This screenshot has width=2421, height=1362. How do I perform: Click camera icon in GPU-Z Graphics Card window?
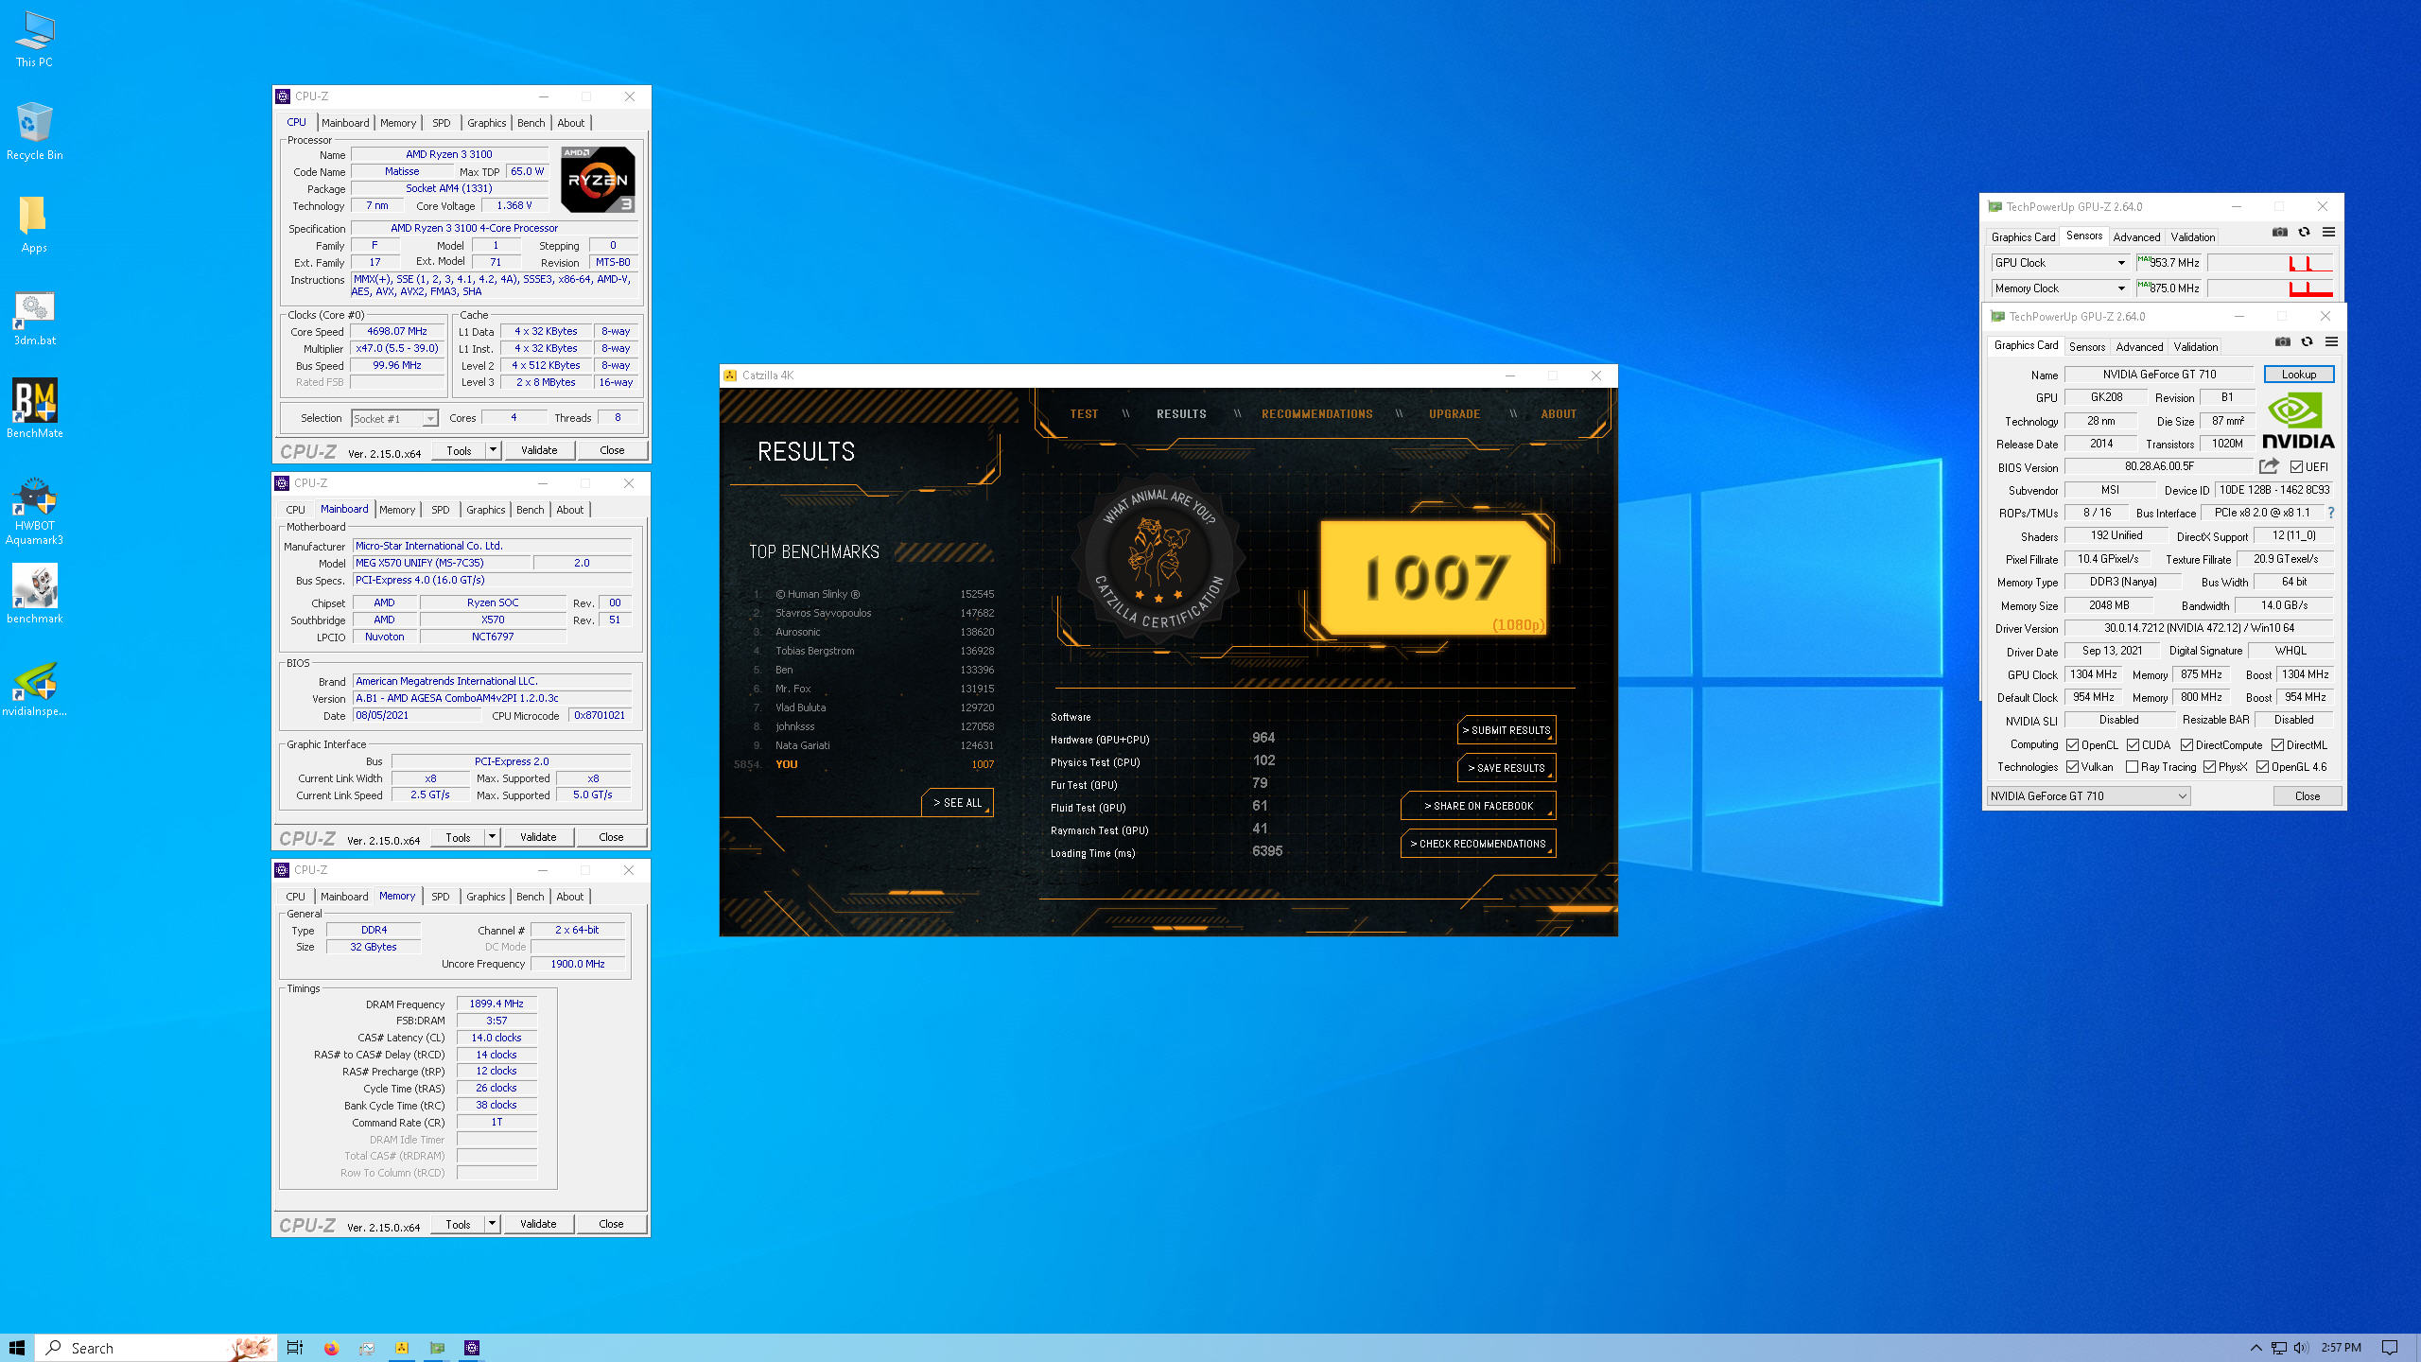coord(2283,342)
